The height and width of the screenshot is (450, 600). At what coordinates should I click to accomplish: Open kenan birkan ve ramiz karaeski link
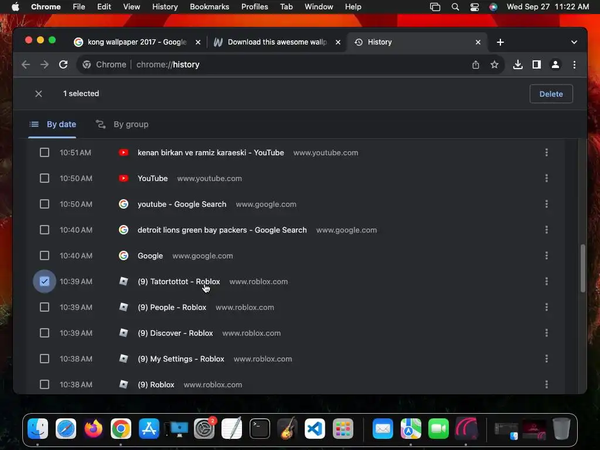pos(211,153)
